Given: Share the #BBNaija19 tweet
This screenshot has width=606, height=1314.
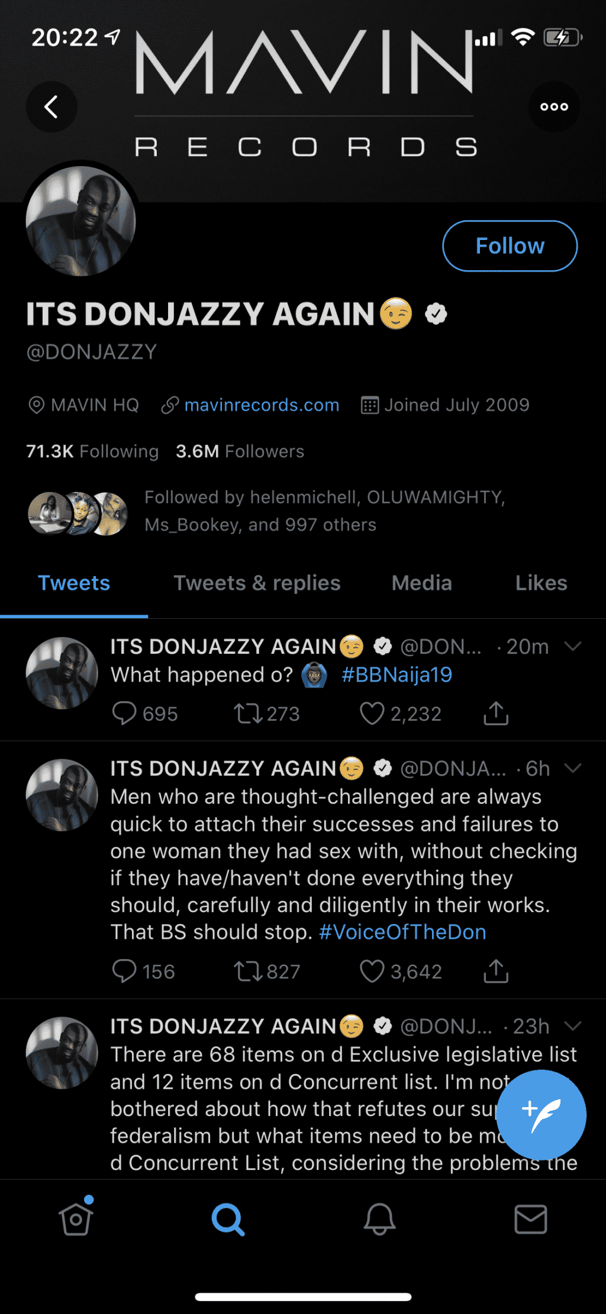Looking at the screenshot, I should click(x=496, y=714).
